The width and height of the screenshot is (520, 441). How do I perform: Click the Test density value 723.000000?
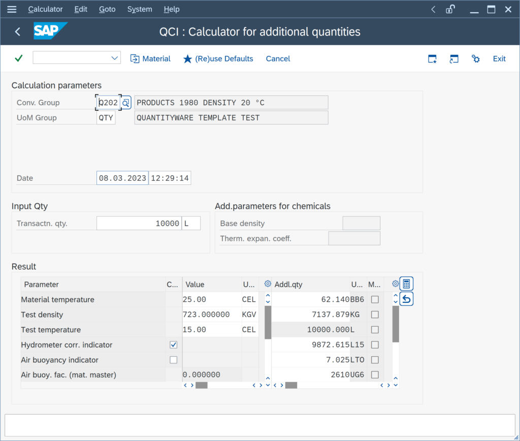pos(212,314)
